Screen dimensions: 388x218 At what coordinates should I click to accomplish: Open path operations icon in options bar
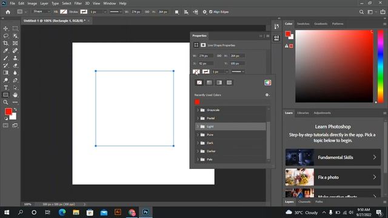coord(176,12)
